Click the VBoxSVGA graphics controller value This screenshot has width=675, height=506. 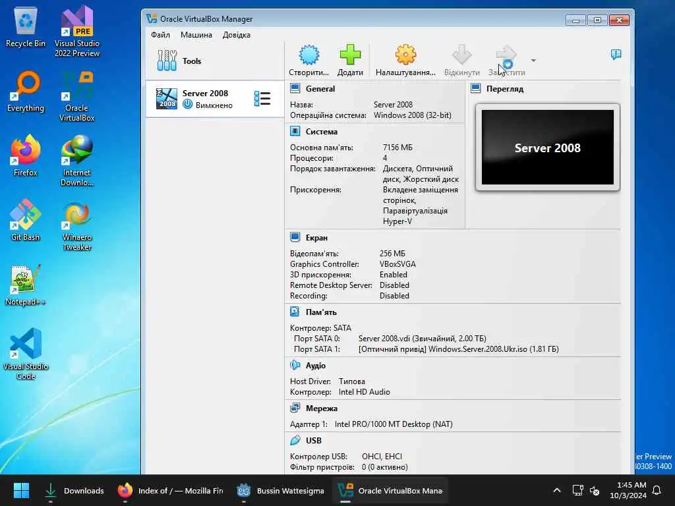pos(397,264)
